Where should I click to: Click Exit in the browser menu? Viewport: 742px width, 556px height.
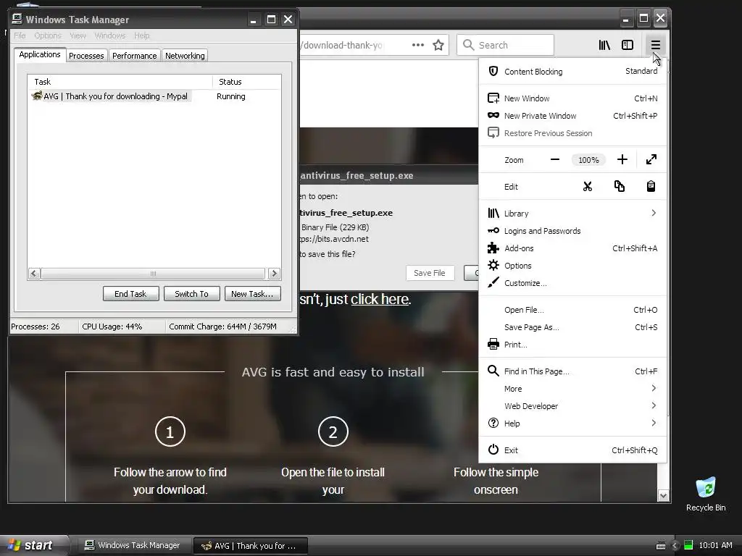[572, 450]
